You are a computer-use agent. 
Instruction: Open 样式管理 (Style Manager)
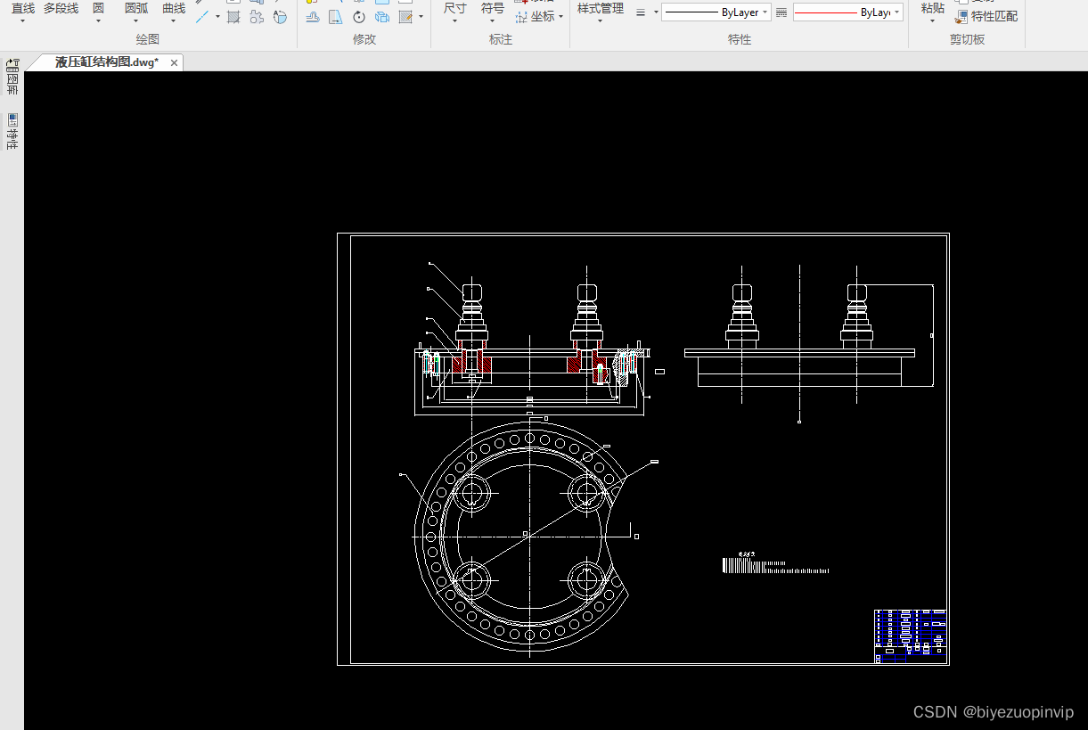(x=600, y=8)
